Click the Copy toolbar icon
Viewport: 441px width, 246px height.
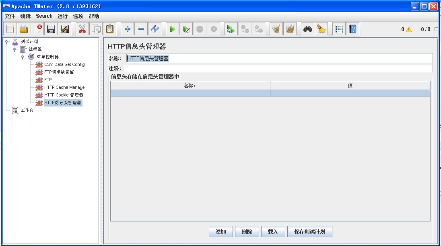96,29
